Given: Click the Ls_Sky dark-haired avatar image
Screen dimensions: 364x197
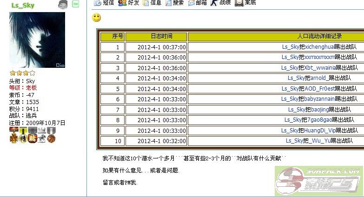Looking at the screenshot, I should [x=37, y=40].
